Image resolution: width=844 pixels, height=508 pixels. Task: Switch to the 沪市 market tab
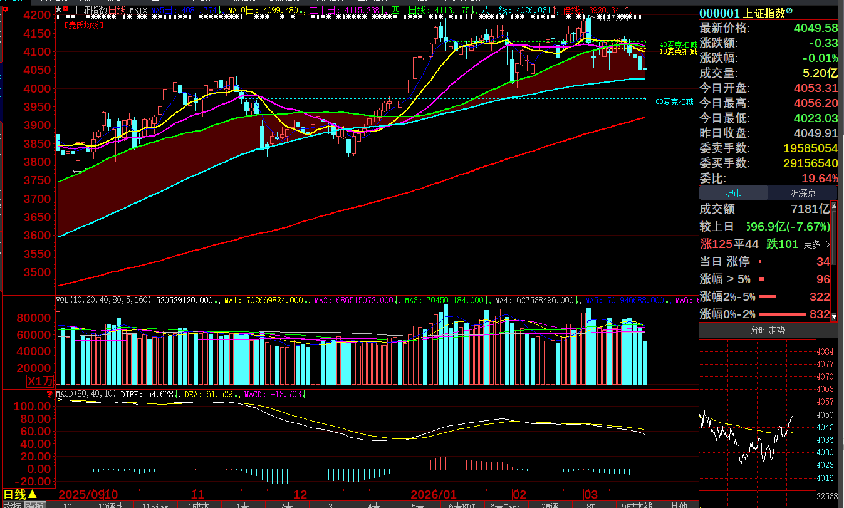(733, 193)
